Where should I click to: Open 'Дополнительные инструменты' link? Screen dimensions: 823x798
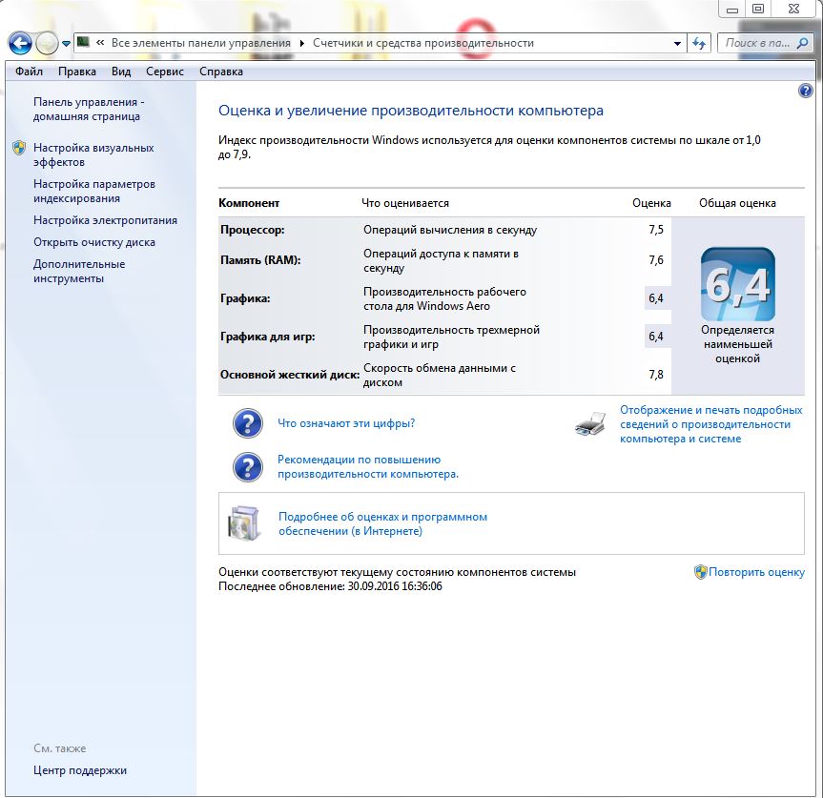point(79,272)
